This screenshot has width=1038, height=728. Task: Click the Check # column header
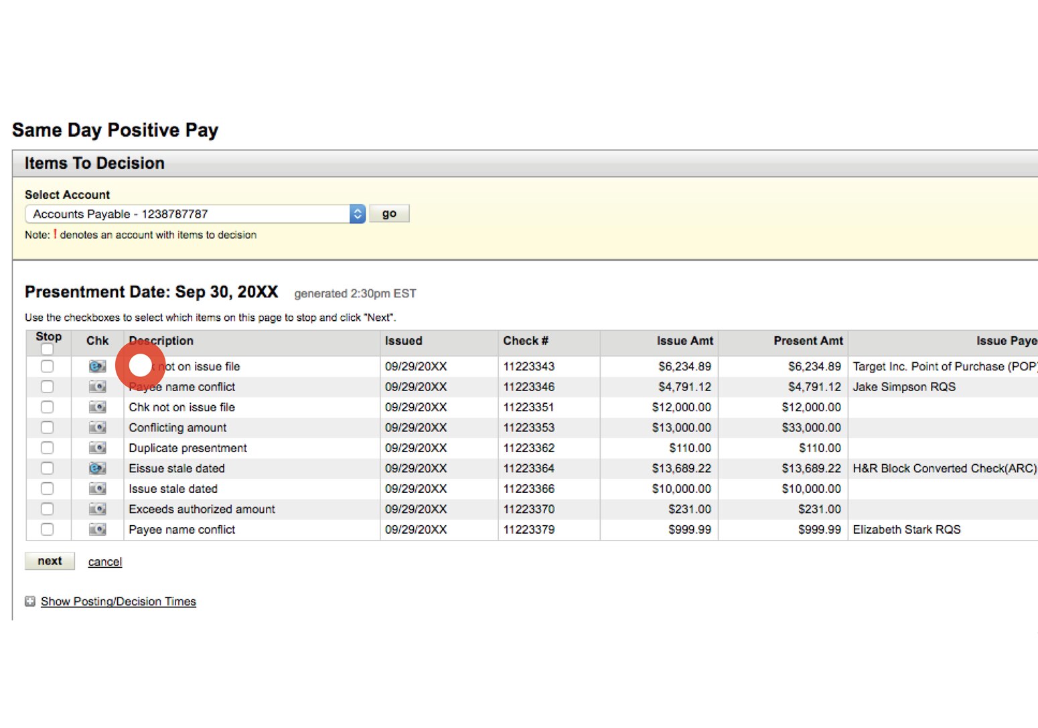tap(526, 341)
